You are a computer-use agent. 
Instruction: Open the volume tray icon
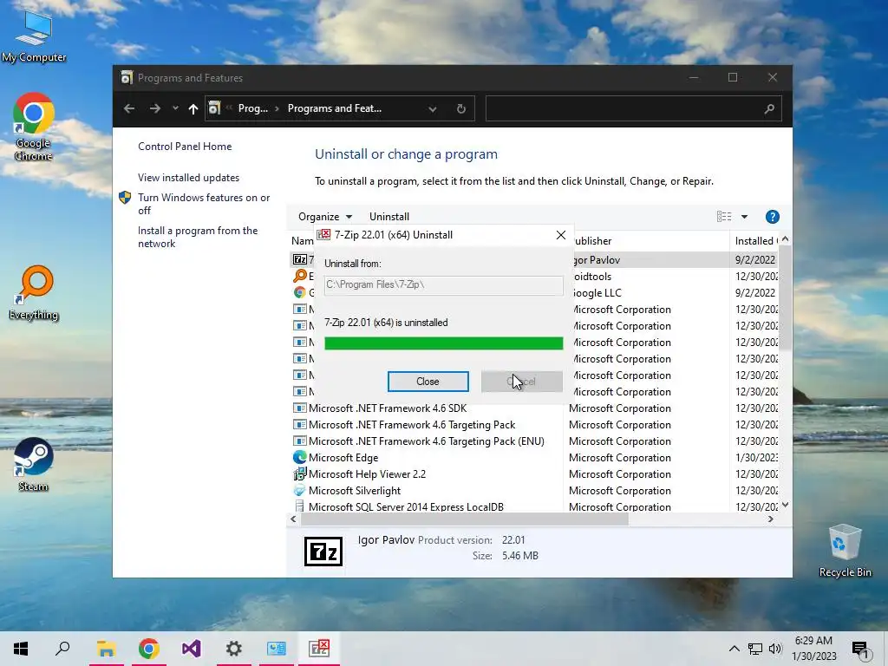775,649
